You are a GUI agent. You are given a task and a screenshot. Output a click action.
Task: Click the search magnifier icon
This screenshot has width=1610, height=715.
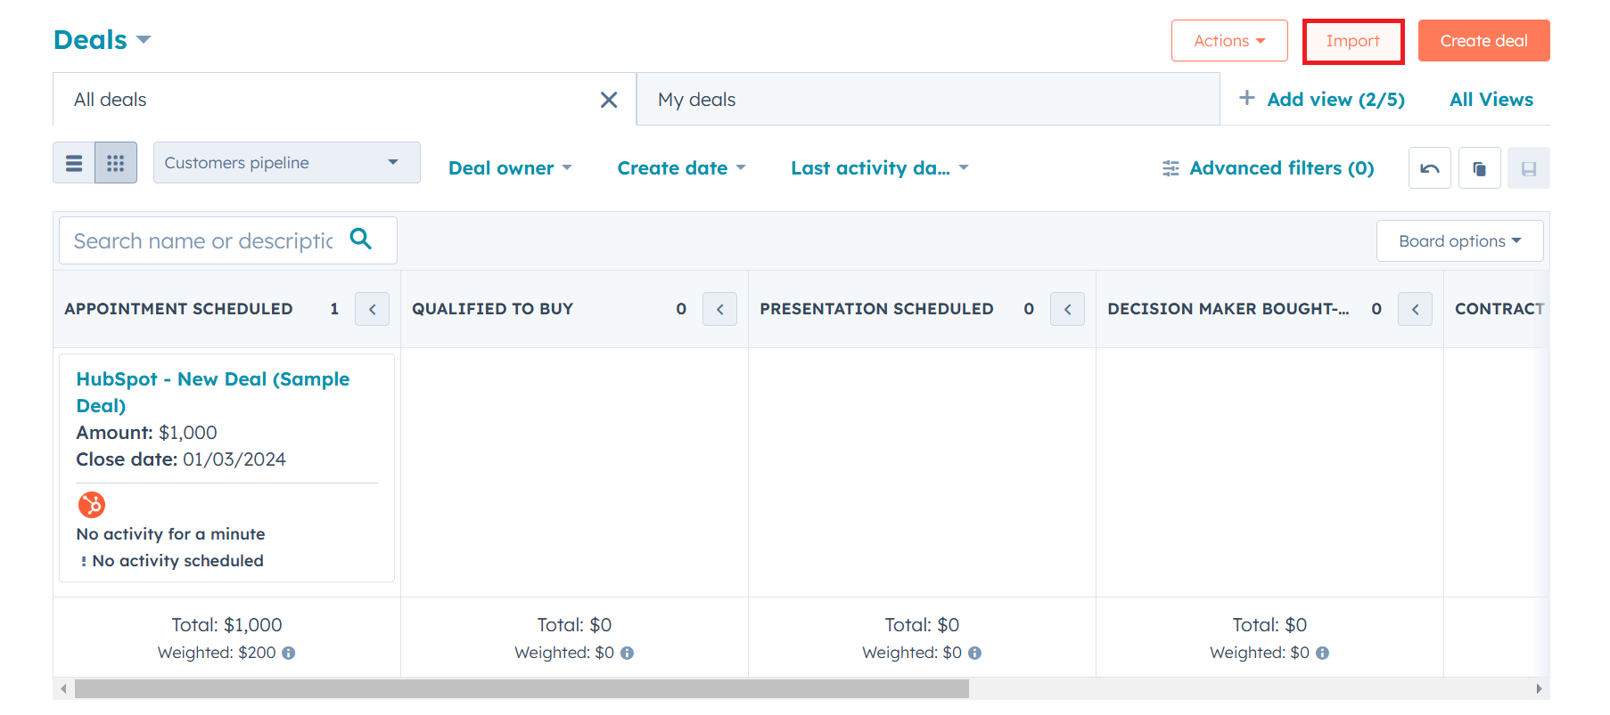tap(361, 239)
